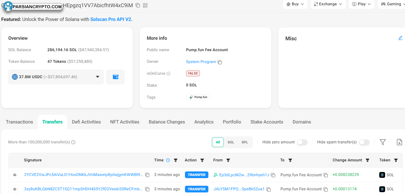Click the Pump.fun tag chip
405x194 pixels.
pos(198,97)
